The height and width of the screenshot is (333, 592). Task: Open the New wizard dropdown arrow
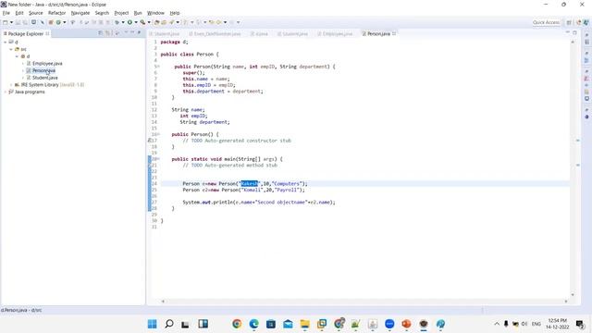tap(11, 22)
